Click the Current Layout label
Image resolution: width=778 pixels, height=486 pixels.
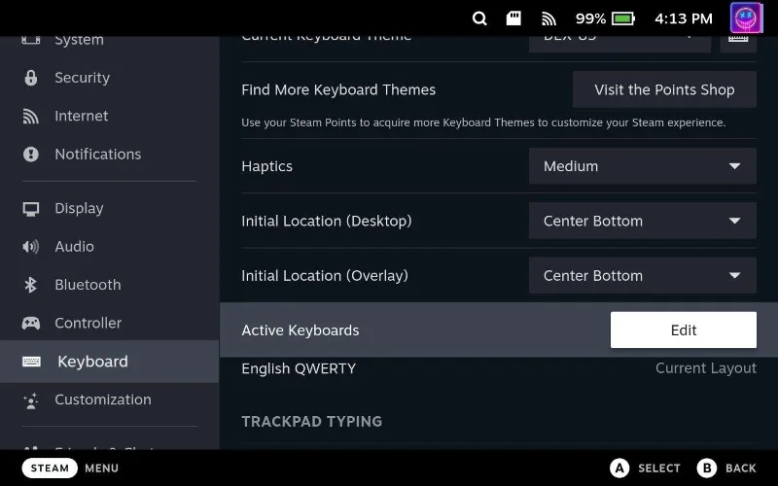pyautogui.click(x=706, y=368)
